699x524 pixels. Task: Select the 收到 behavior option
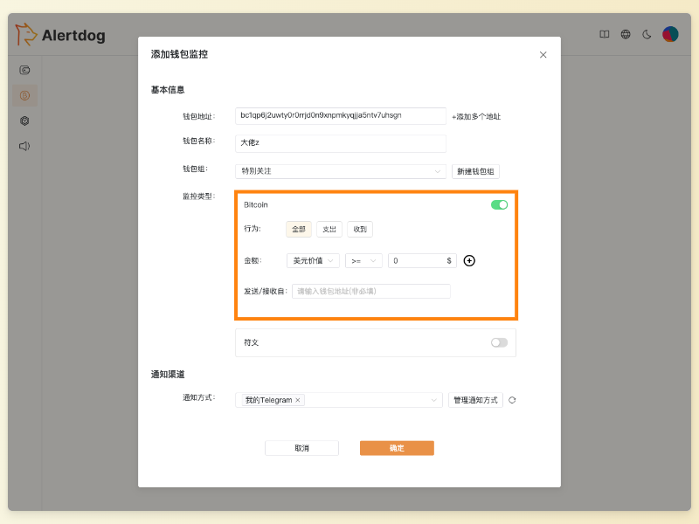360,229
